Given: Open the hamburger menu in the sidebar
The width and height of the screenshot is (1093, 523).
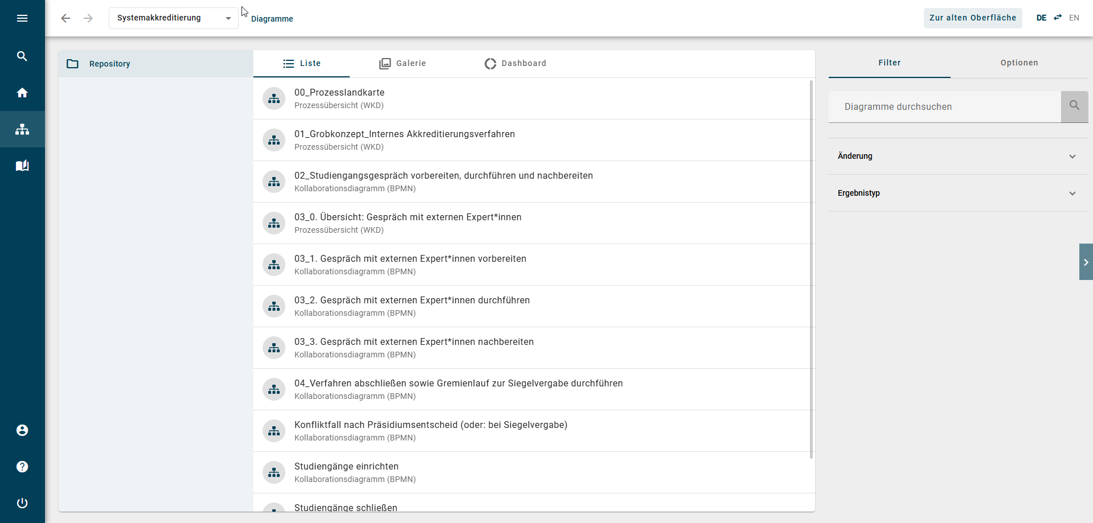Looking at the screenshot, I should click(x=22, y=18).
